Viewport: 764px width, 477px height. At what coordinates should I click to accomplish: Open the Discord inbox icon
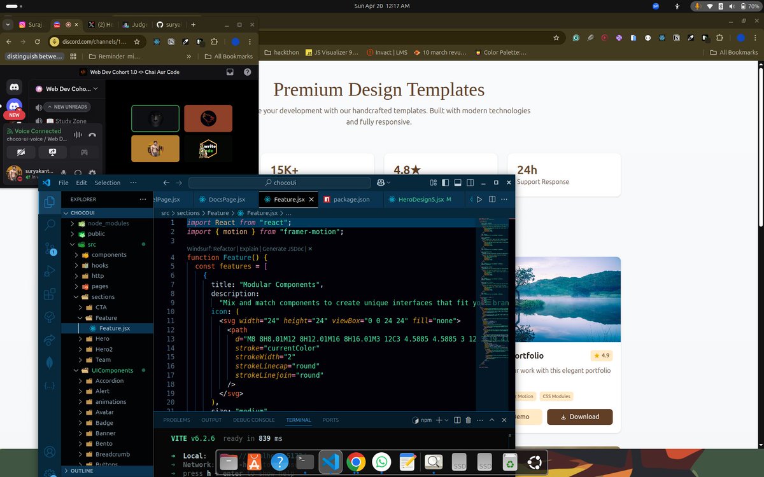coord(230,72)
